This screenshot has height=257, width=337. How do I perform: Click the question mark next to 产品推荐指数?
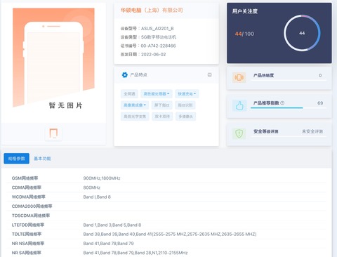(282, 103)
